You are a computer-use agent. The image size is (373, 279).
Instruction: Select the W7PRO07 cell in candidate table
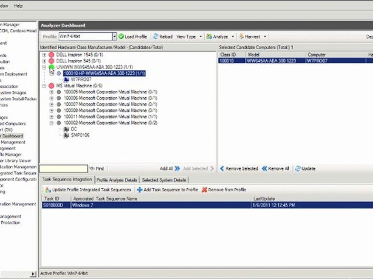coord(336,61)
